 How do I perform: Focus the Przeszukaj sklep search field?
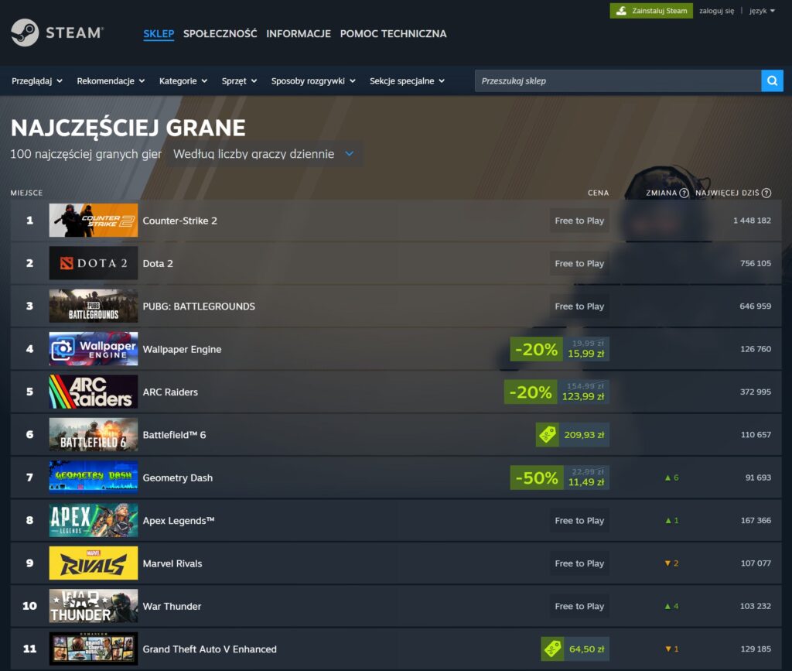click(x=618, y=80)
